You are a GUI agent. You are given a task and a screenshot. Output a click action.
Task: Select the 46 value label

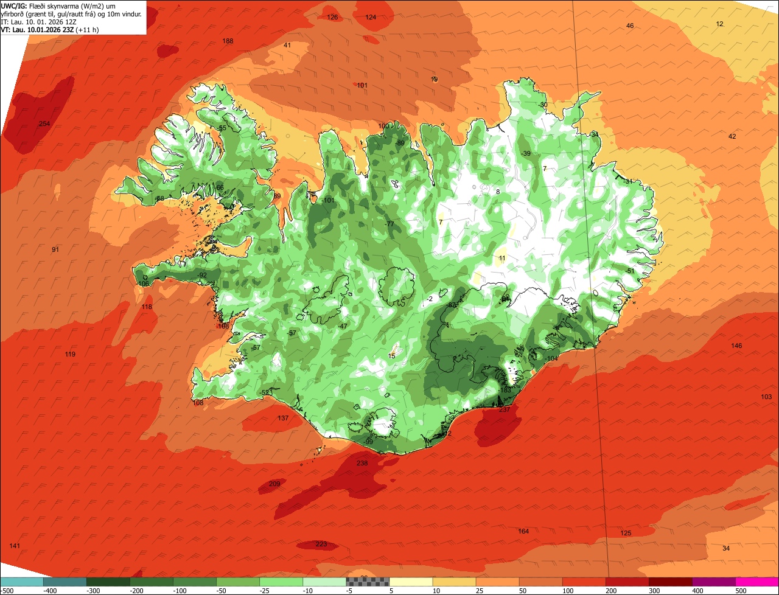(630, 26)
